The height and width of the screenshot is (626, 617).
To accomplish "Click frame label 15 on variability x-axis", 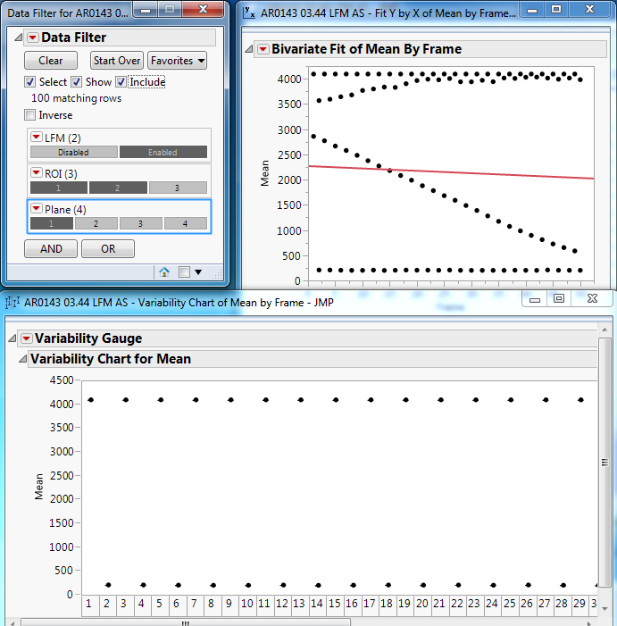I will pos(334,604).
